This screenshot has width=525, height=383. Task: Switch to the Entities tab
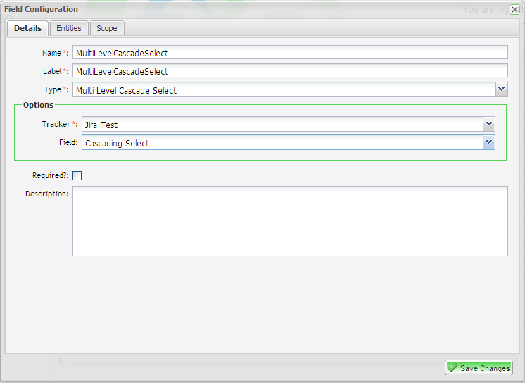(69, 28)
